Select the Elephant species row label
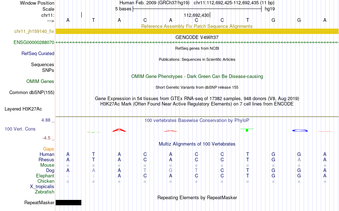Screen dimensions: 339x211 click(x=45, y=176)
